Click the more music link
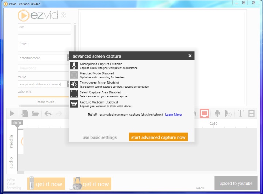263x194 pixels. (46, 102)
